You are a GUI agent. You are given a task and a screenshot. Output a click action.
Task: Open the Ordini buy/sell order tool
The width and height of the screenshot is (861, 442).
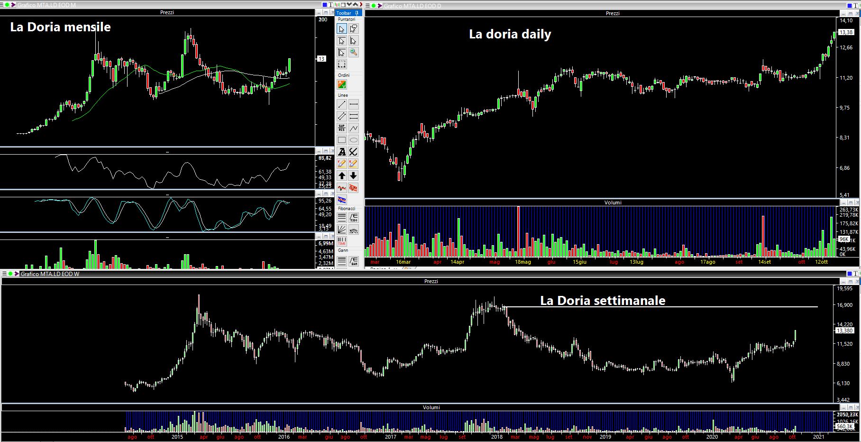coord(342,84)
